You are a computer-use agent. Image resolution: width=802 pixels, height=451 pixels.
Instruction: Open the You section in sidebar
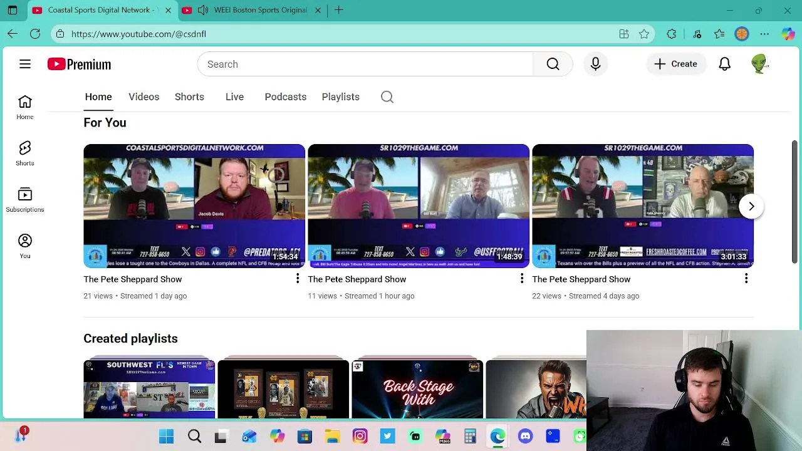coord(25,247)
